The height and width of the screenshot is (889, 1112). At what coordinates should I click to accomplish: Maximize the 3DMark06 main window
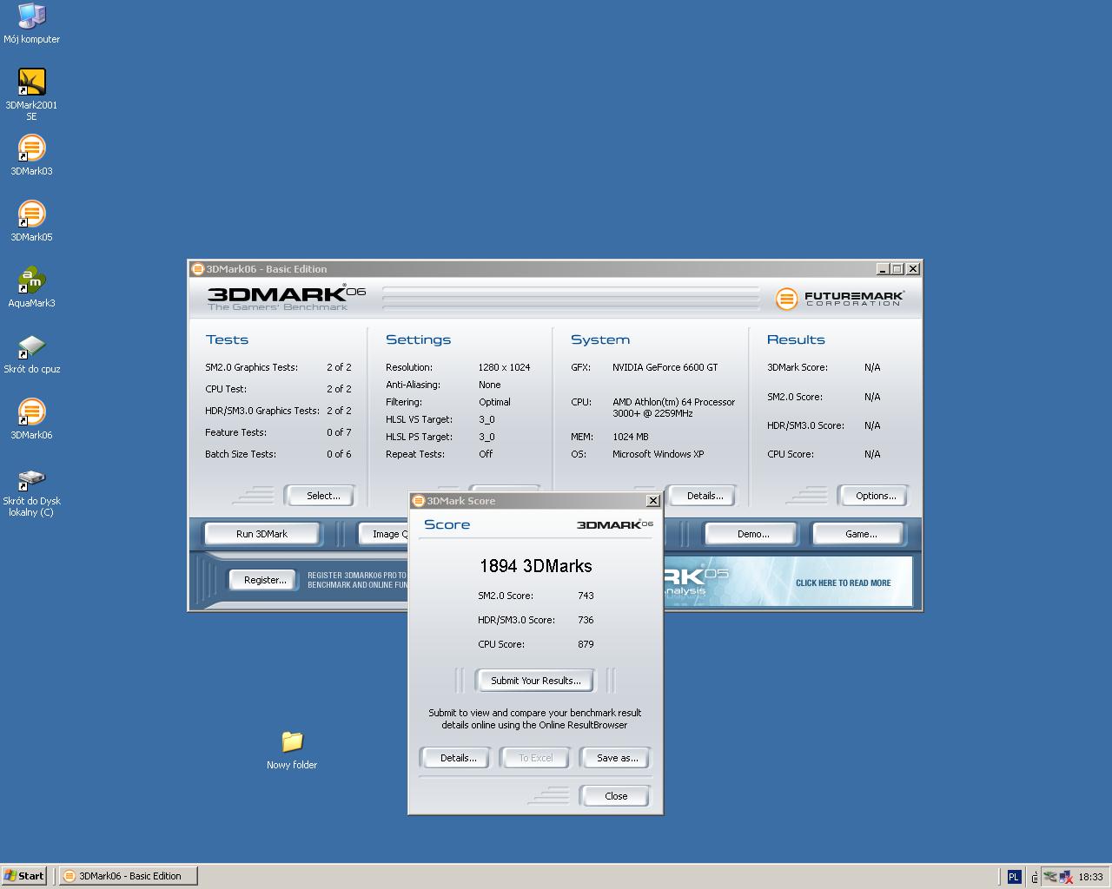pos(897,269)
